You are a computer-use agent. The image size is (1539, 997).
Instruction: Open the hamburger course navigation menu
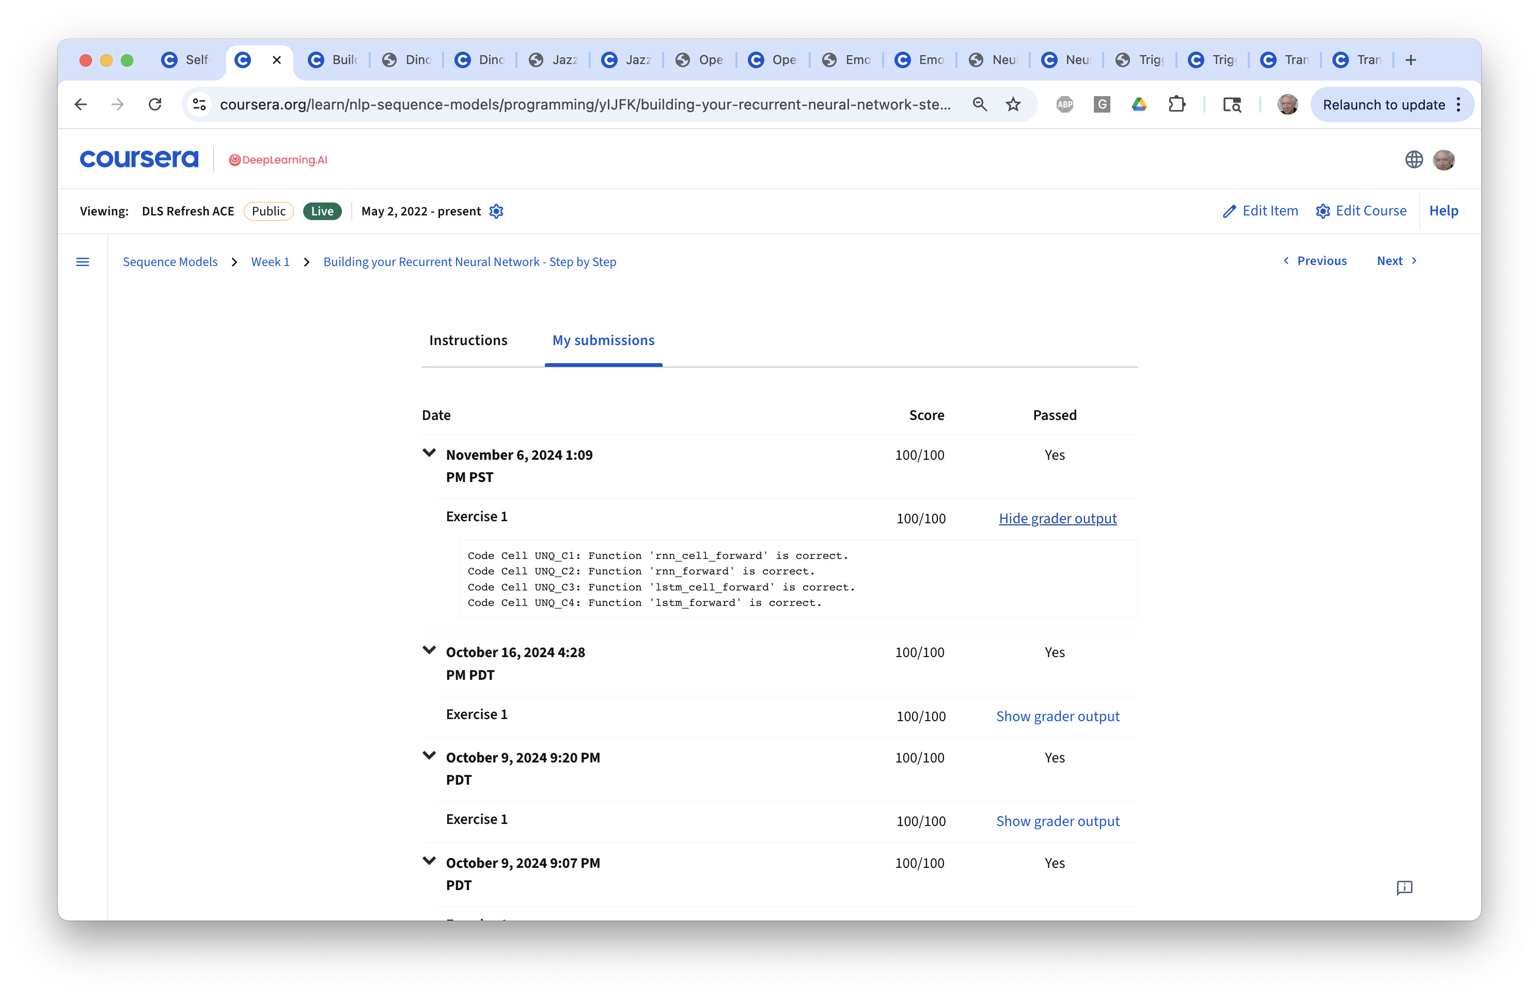pos(82,262)
